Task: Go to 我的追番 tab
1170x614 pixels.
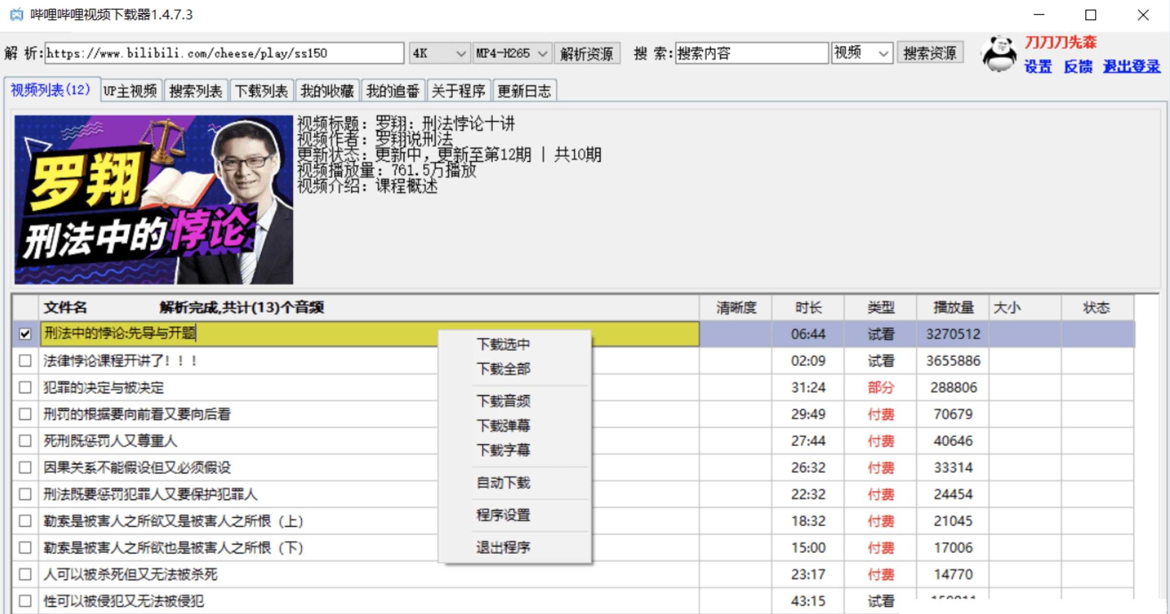Action: pos(393,91)
